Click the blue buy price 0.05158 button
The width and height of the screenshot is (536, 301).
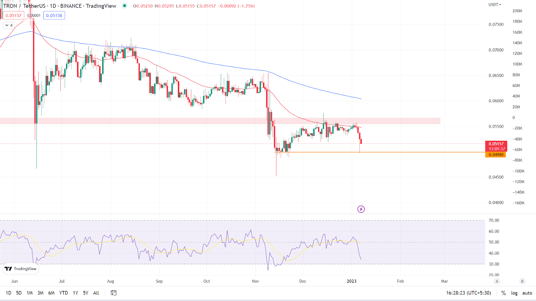[x=54, y=15]
